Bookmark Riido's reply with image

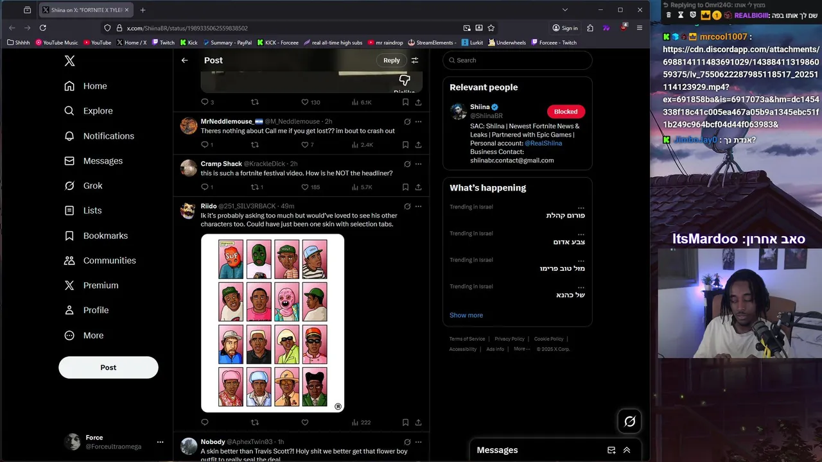point(405,422)
